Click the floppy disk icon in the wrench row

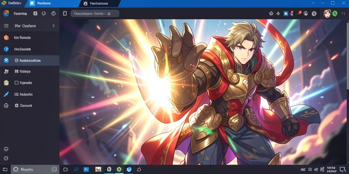pos(16,71)
